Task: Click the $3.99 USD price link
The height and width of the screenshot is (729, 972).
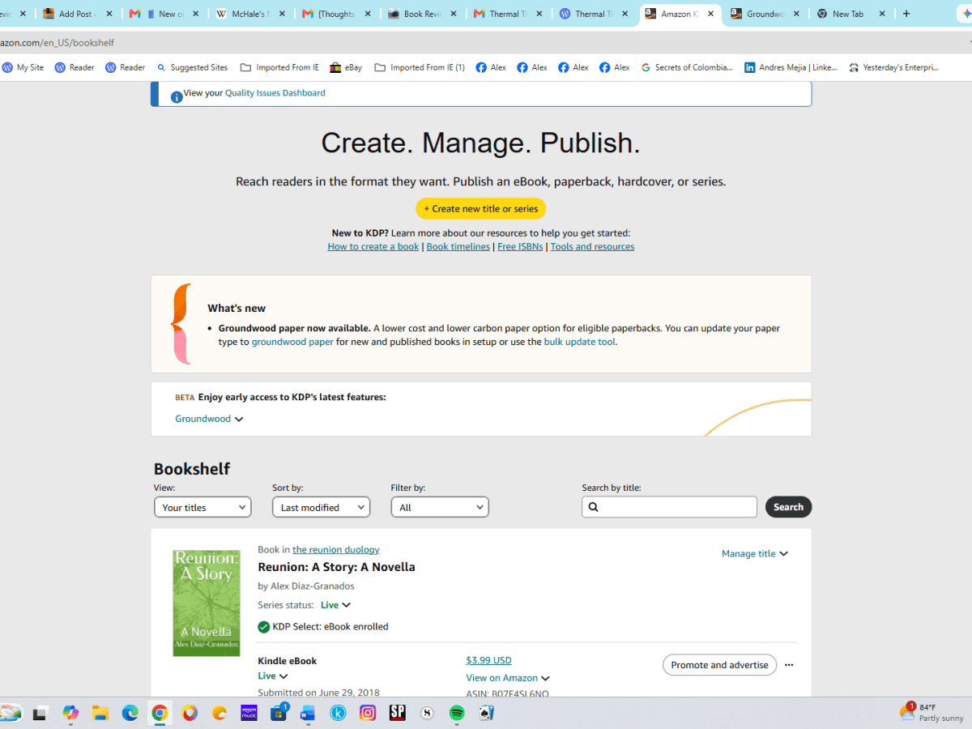Action: (488, 660)
